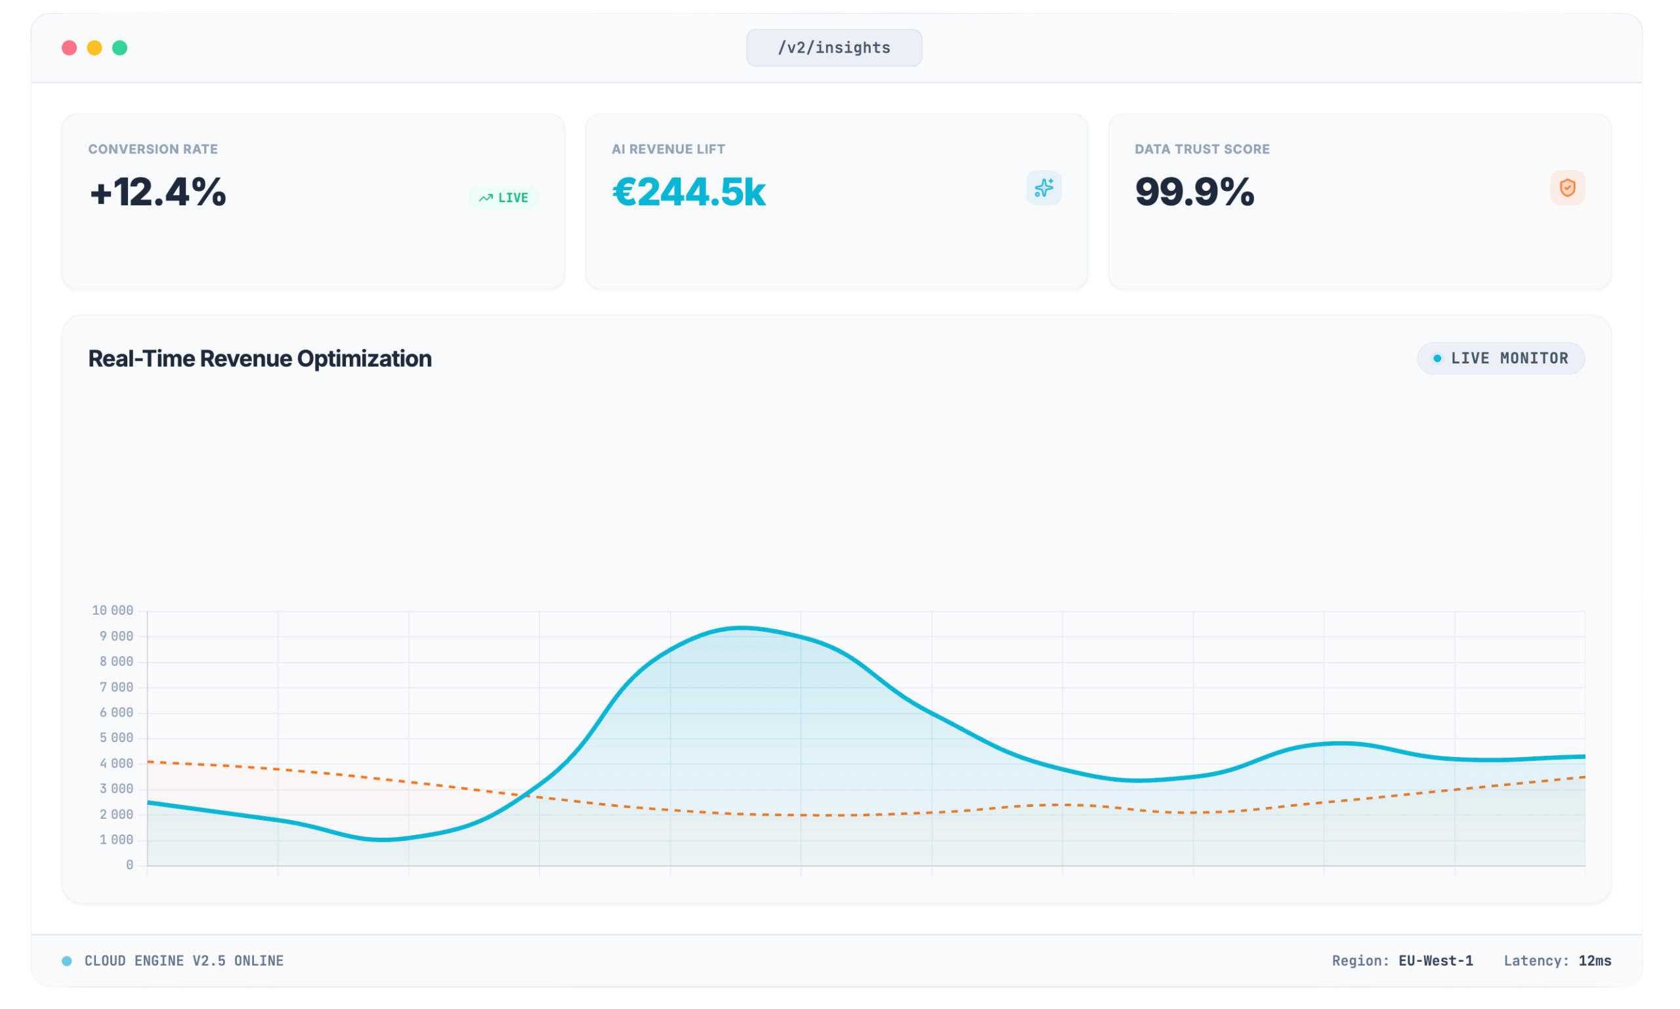
Task: Click the 5 000 y-axis label
Action: [x=116, y=737]
